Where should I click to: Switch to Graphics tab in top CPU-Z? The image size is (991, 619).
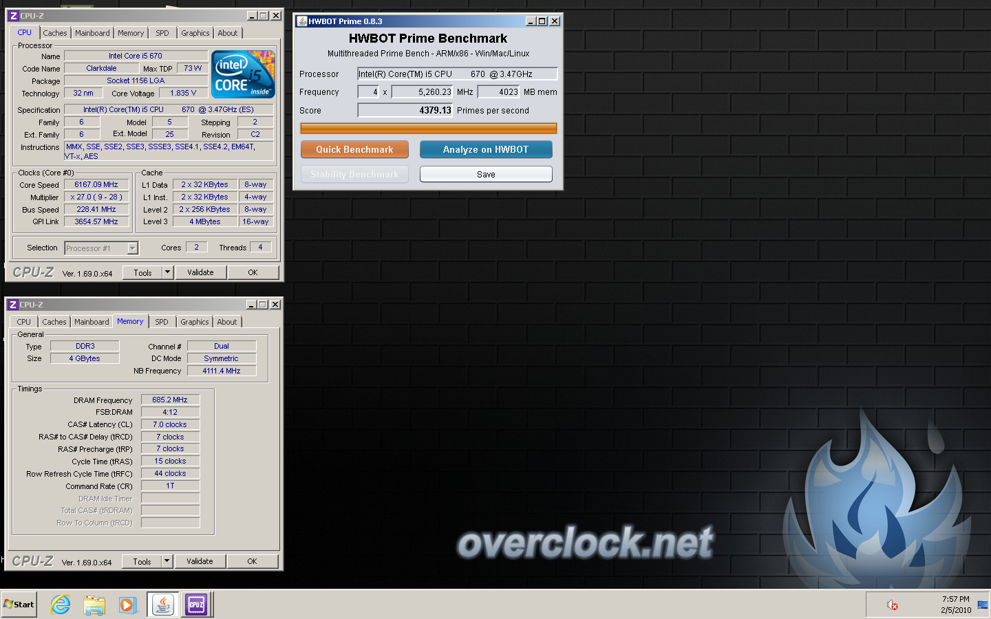(x=195, y=33)
